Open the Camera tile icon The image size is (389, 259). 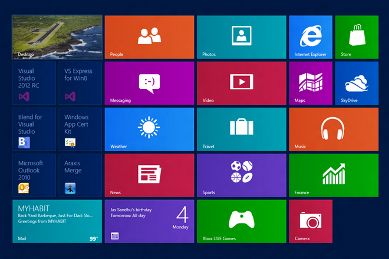click(x=311, y=221)
